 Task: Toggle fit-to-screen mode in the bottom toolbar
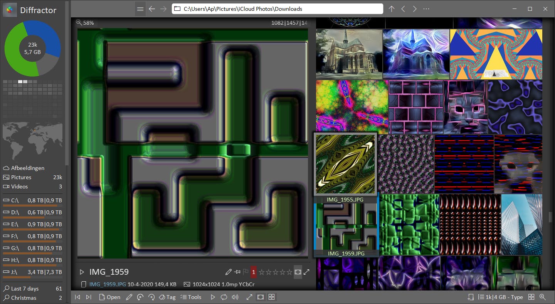pos(261,297)
